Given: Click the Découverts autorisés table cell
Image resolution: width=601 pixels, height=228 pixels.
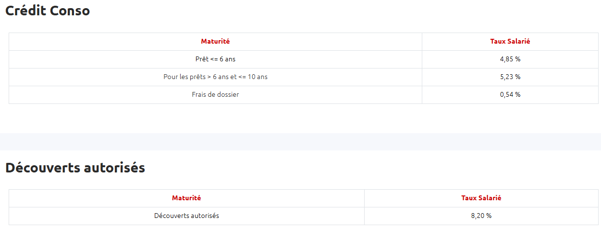Looking at the screenshot, I should point(186,216).
